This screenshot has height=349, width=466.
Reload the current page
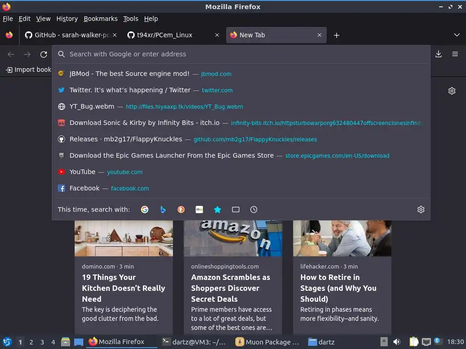44,55
